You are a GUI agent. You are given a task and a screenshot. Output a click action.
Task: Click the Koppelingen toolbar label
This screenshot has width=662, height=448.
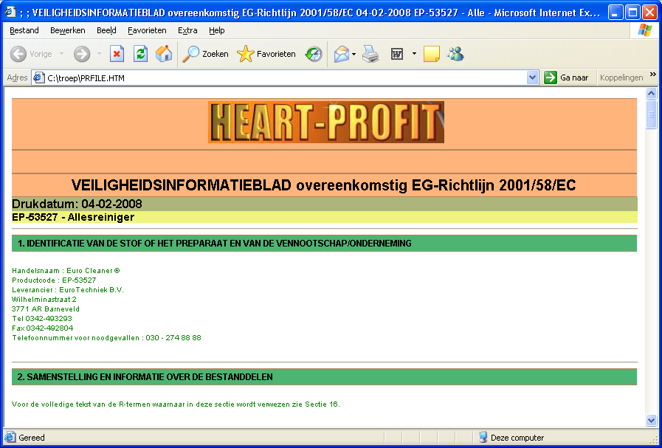coord(621,77)
